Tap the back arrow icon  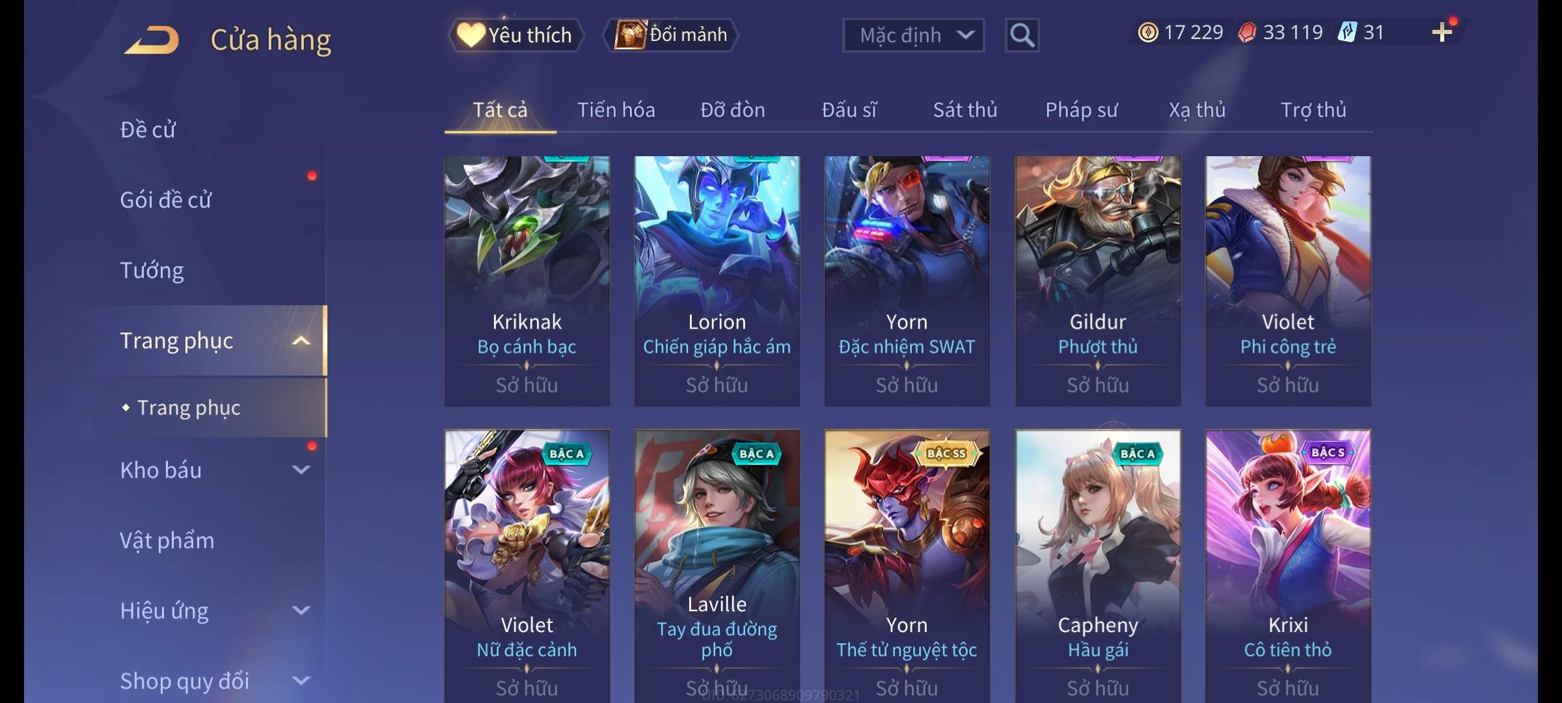coord(152,40)
